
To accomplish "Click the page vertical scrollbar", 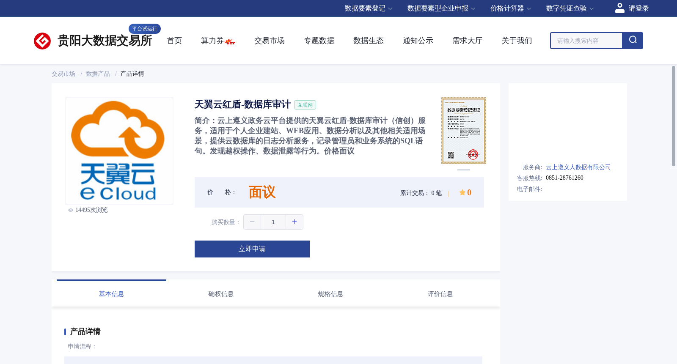I will coord(674,116).
